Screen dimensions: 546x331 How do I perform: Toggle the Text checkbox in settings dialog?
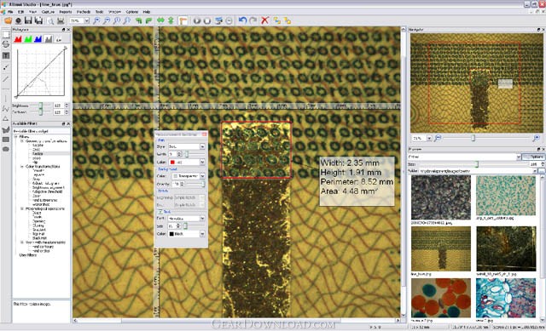pos(160,211)
